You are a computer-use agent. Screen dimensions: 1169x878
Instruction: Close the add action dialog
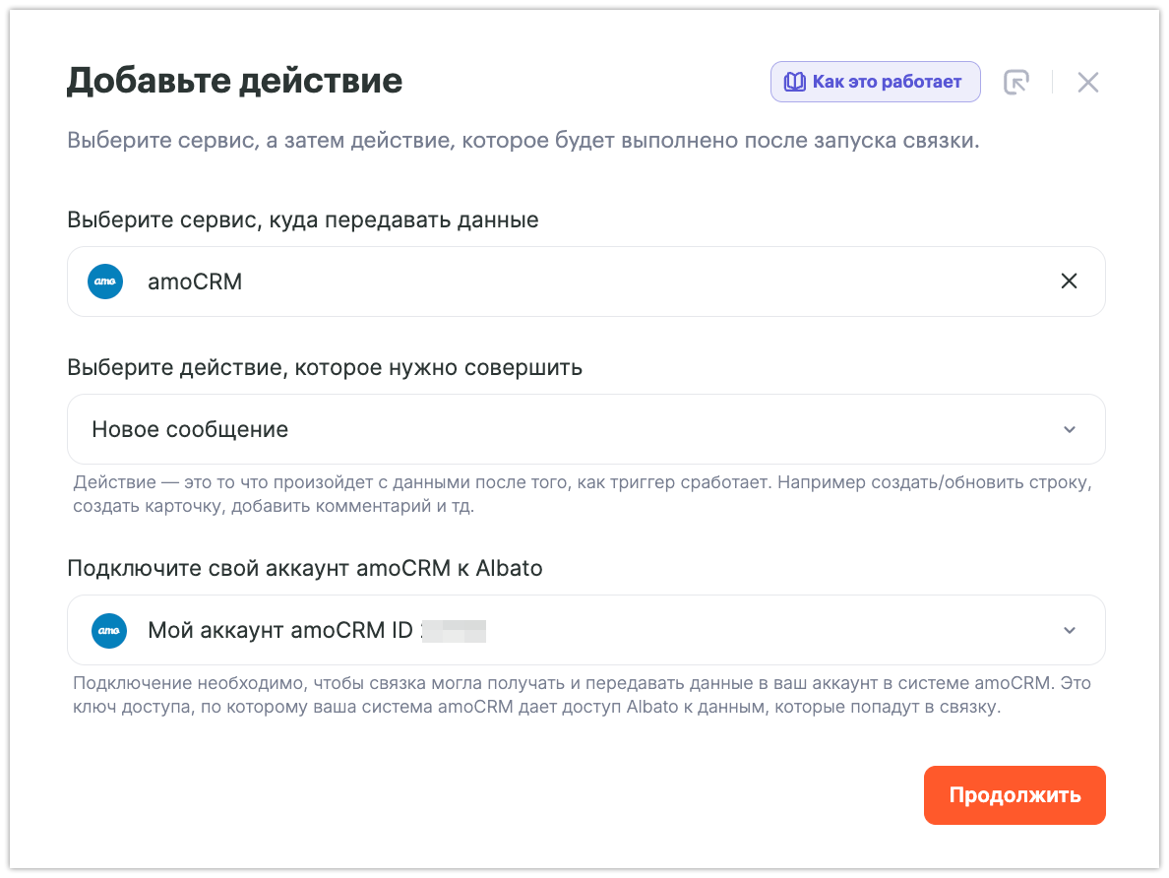click(1087, 83)
